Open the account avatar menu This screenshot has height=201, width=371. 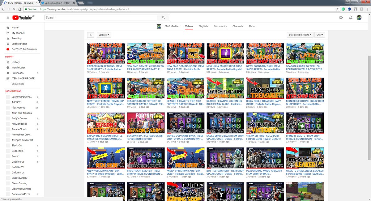(x=359, y=18)
